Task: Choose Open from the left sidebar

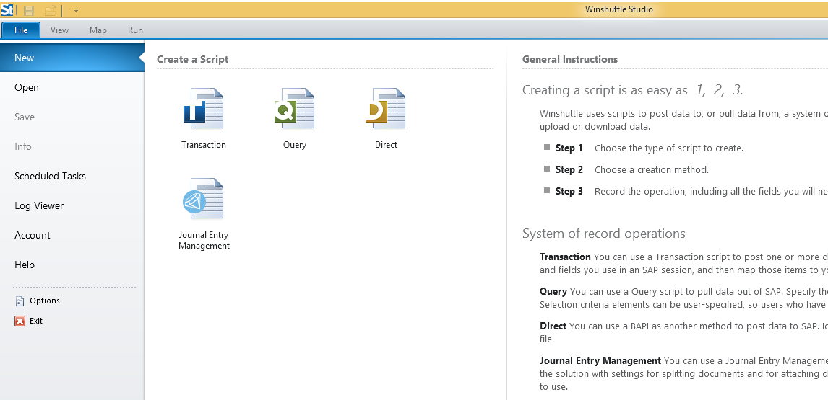Action: tap(27, 88)
